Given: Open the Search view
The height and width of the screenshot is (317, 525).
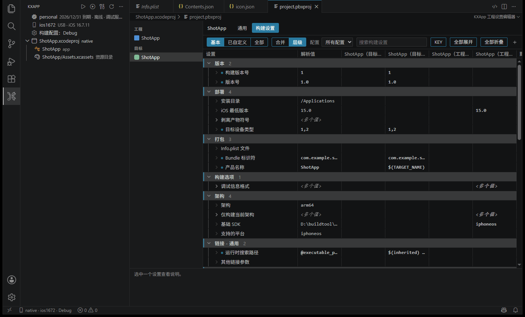Looking at the screenshot, I should click(x=12, y=26).
